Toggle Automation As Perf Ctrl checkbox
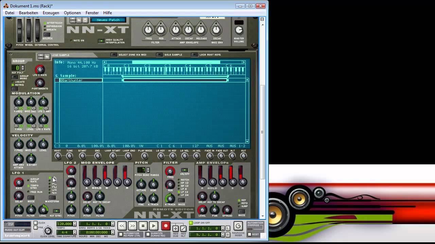Viewport: 435px width, 244px height. coord(121,234)
